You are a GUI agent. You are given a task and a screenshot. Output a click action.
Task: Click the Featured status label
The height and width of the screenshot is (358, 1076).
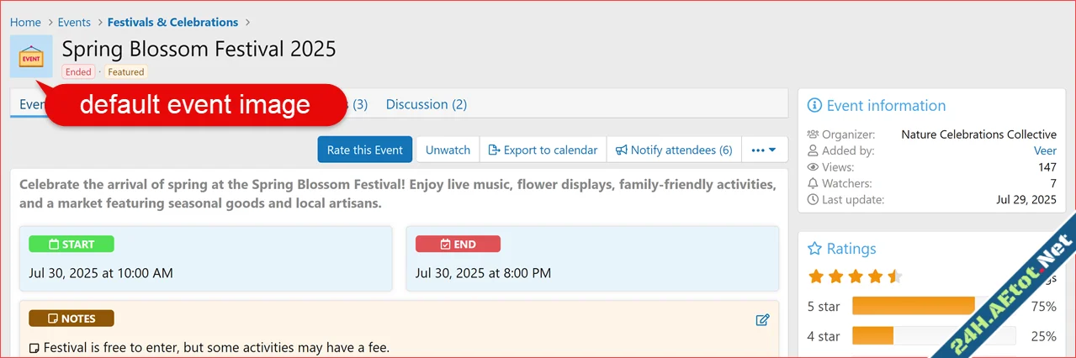pos(126,72)
